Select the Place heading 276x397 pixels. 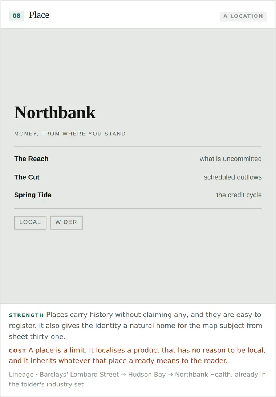tap(39, 15)
